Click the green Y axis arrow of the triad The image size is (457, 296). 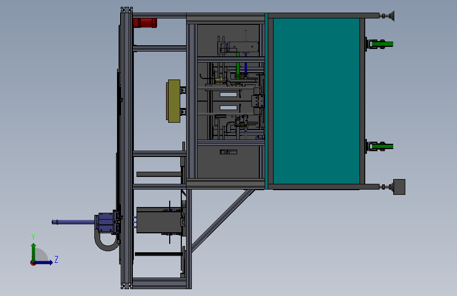(x=34, y=252)
